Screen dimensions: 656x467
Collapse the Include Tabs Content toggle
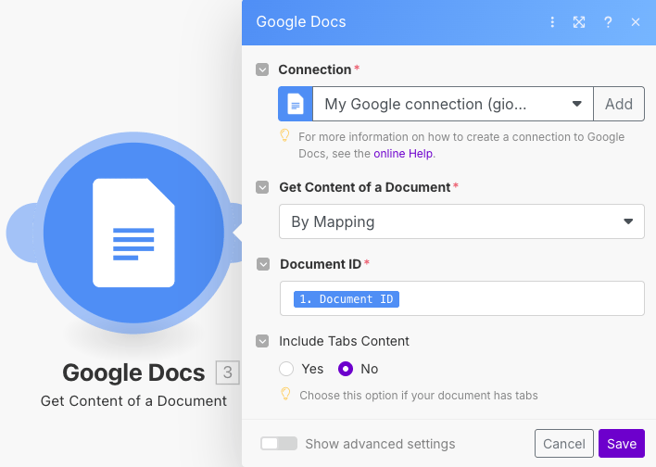click(262, 341)
